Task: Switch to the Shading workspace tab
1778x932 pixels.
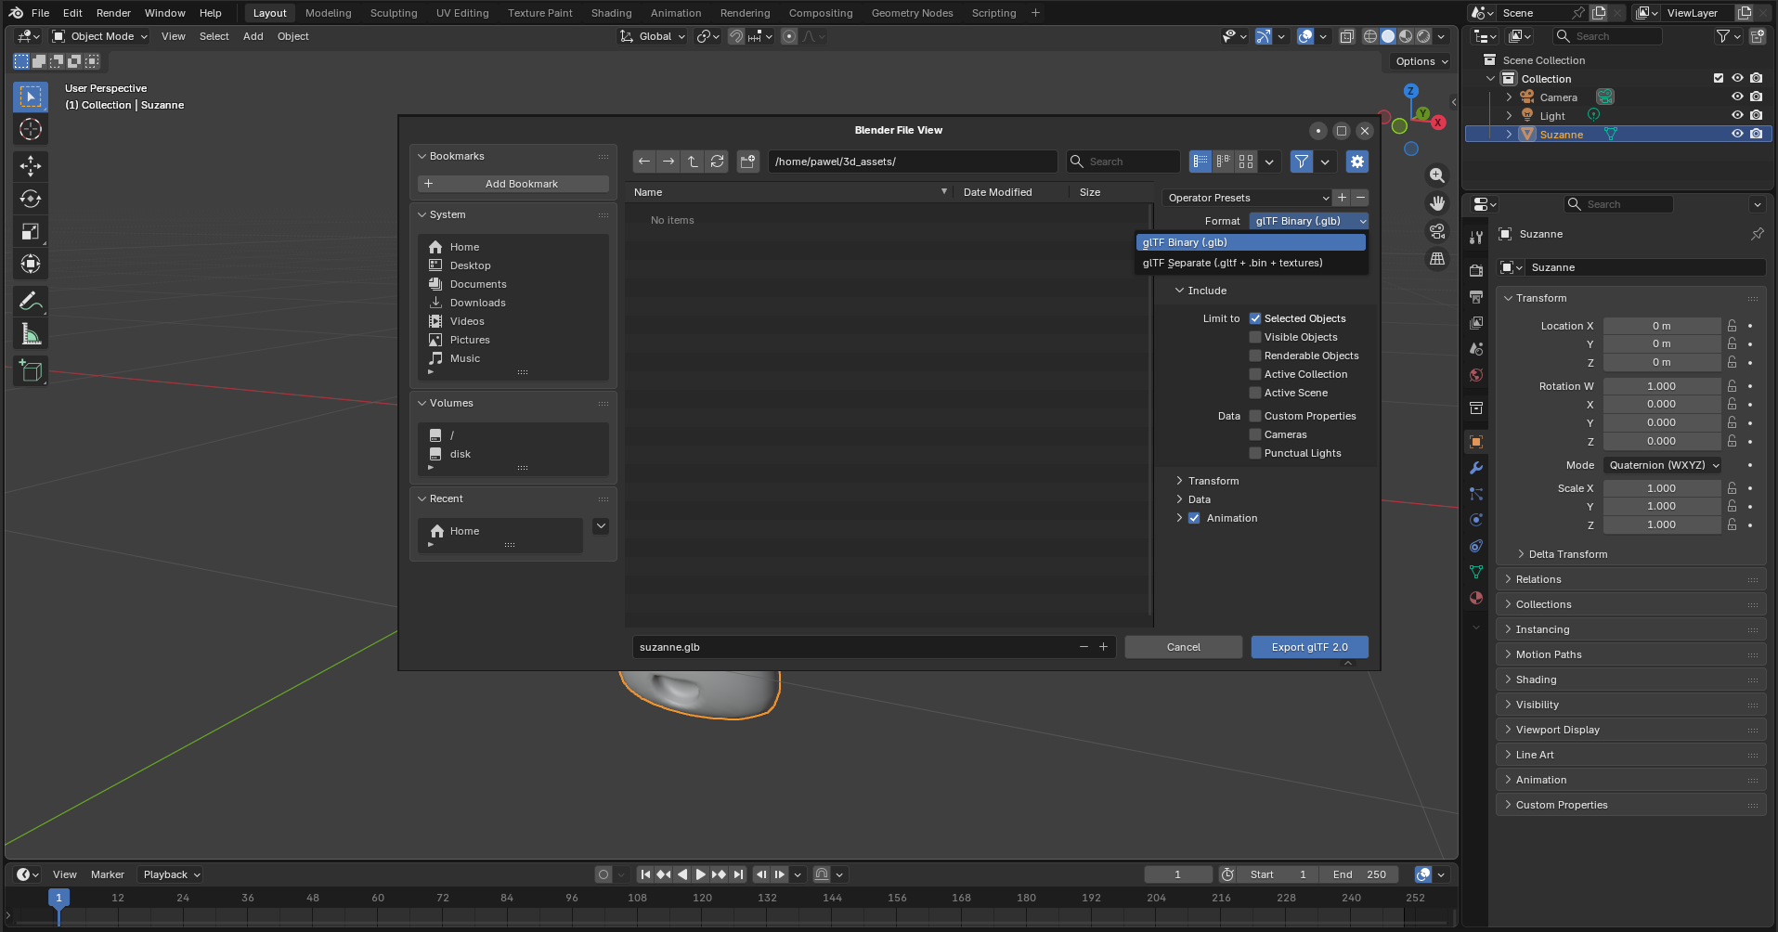Action: tap(611, 13)
